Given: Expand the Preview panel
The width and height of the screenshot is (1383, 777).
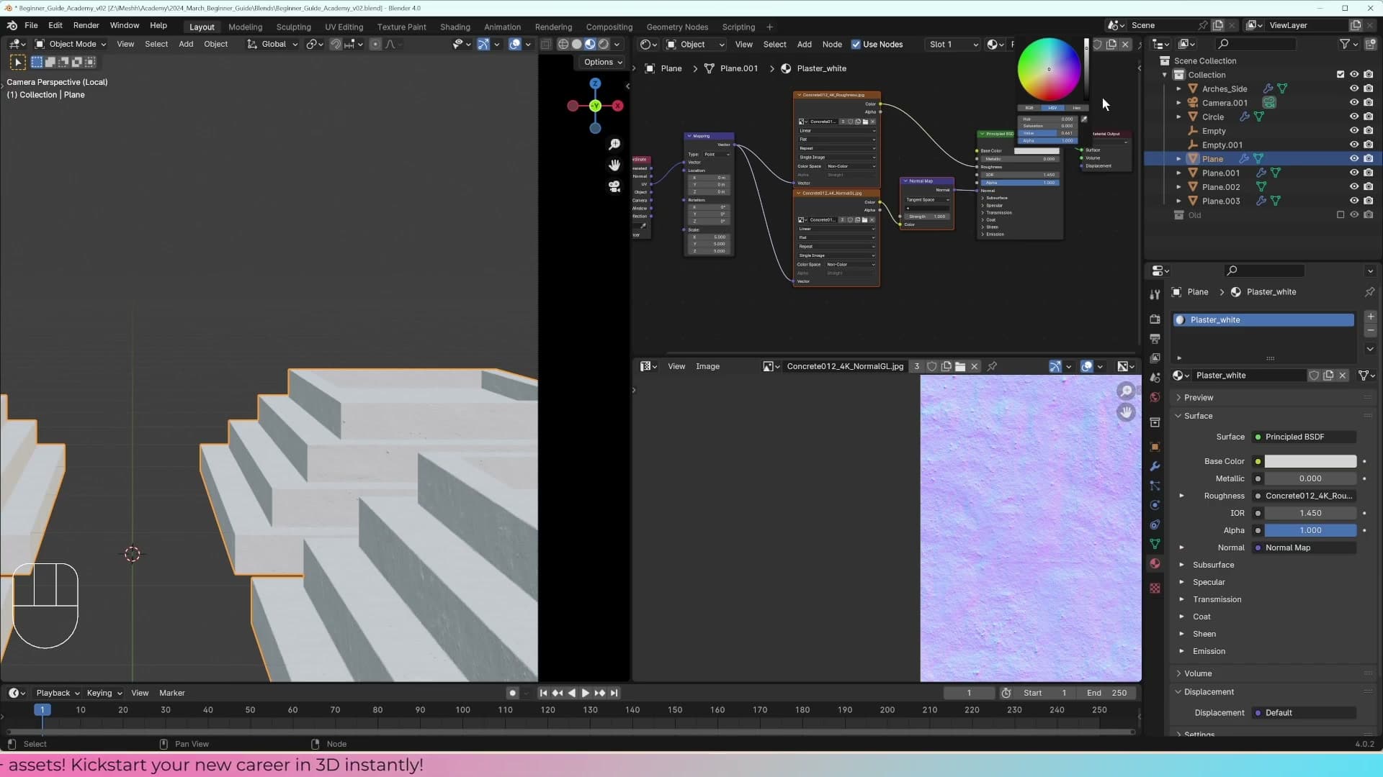Looking at the screenshot, I should tap(1199, 398).
